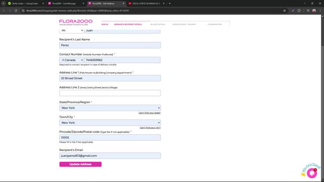324x182 pixels.
Task: Click the contact number input field
Action: point(123,60)
